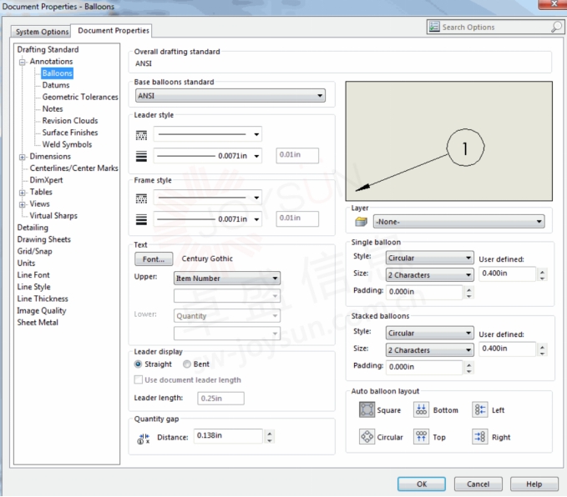Select Circular auto balloon layout icon
Image resolution: width=567 pixels, height=497 pixels.
click(x=367, y=437)
